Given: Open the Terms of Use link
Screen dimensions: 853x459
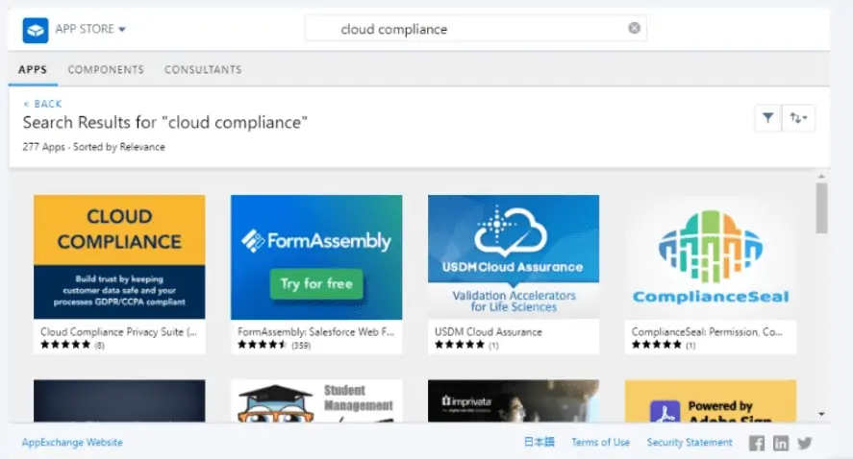Looking at the screenshot, I should pos(601,442).
